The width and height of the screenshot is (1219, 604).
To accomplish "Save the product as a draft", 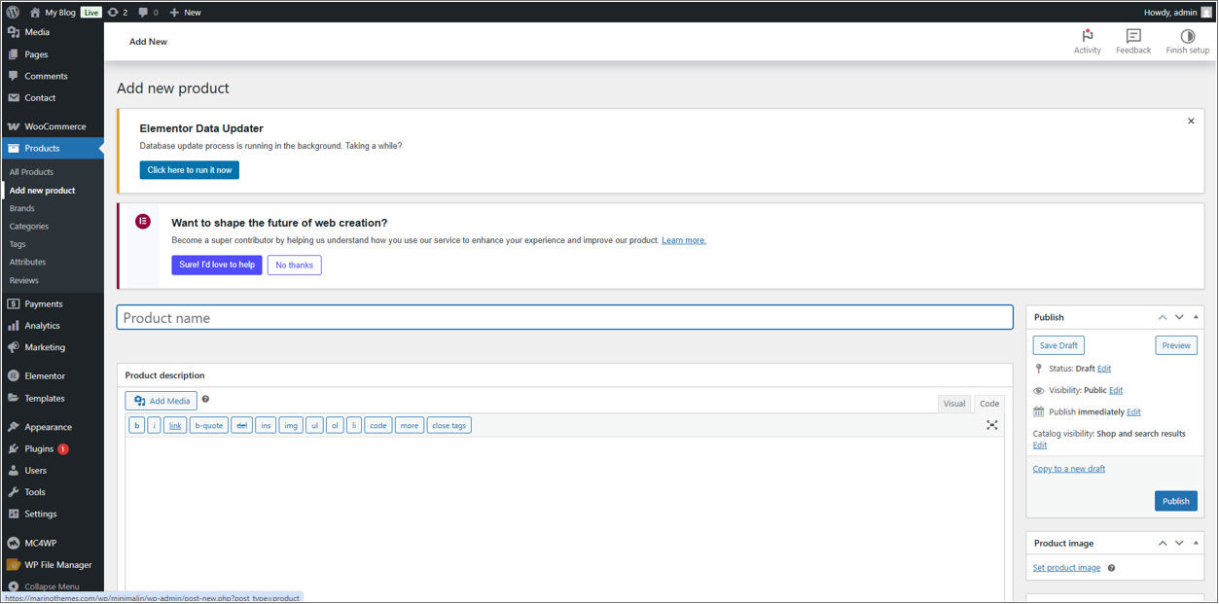I will click(x=1058, y=345).
